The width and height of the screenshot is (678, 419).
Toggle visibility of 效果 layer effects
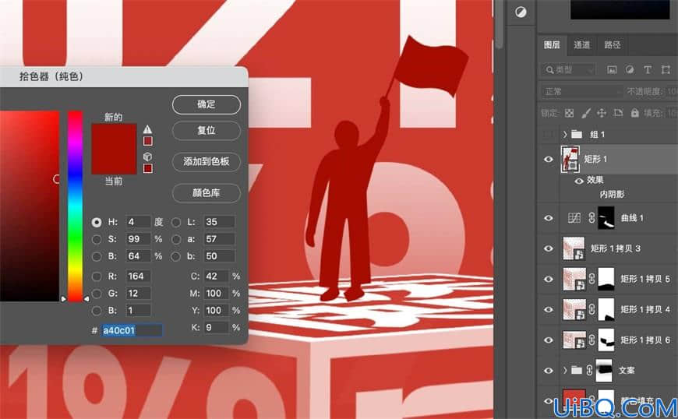pyautogui.click(x=579, y=181)
